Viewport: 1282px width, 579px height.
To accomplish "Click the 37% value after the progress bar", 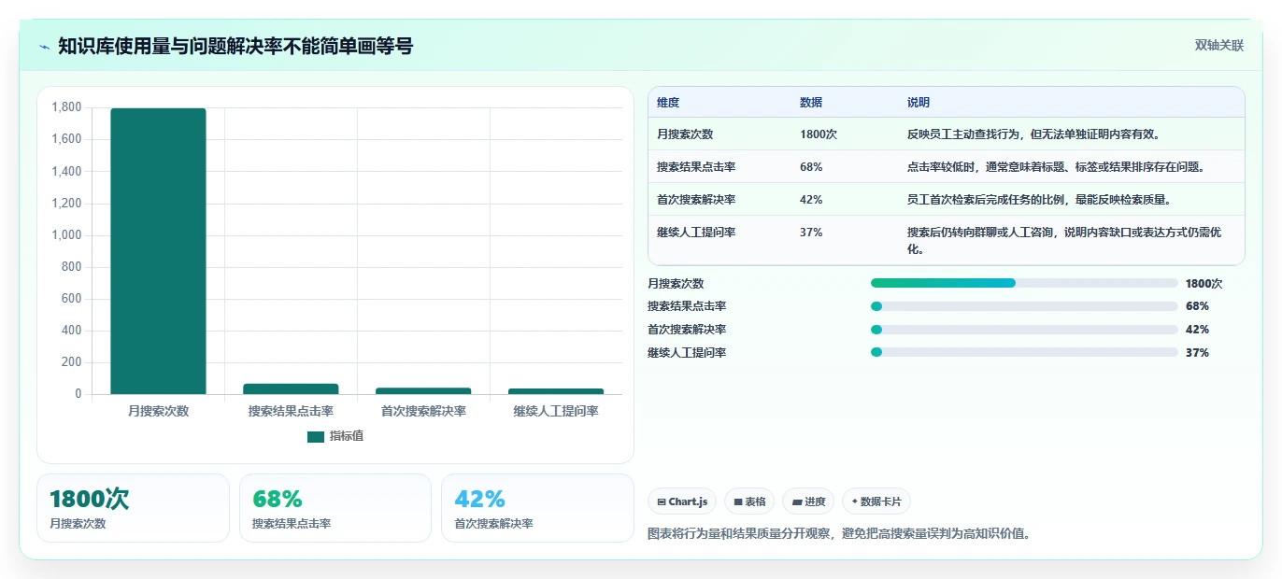I will click(x=1197, y=353).
